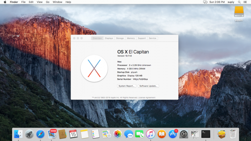Open the Photos app in dock
The width and height of the screenshot is (251, 141).
click(x=117, y=134)
